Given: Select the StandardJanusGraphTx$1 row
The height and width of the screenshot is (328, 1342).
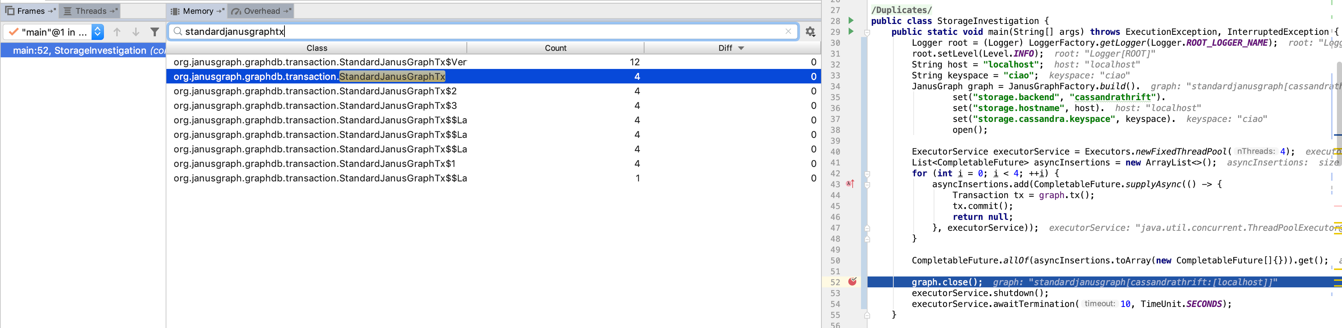Looking at the screenshot, I should tap(493, 164).
